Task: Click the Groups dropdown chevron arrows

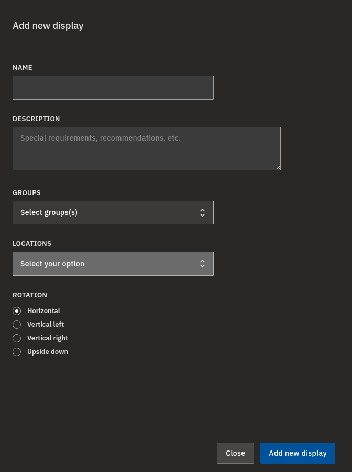Action: [x=202, y=212]
